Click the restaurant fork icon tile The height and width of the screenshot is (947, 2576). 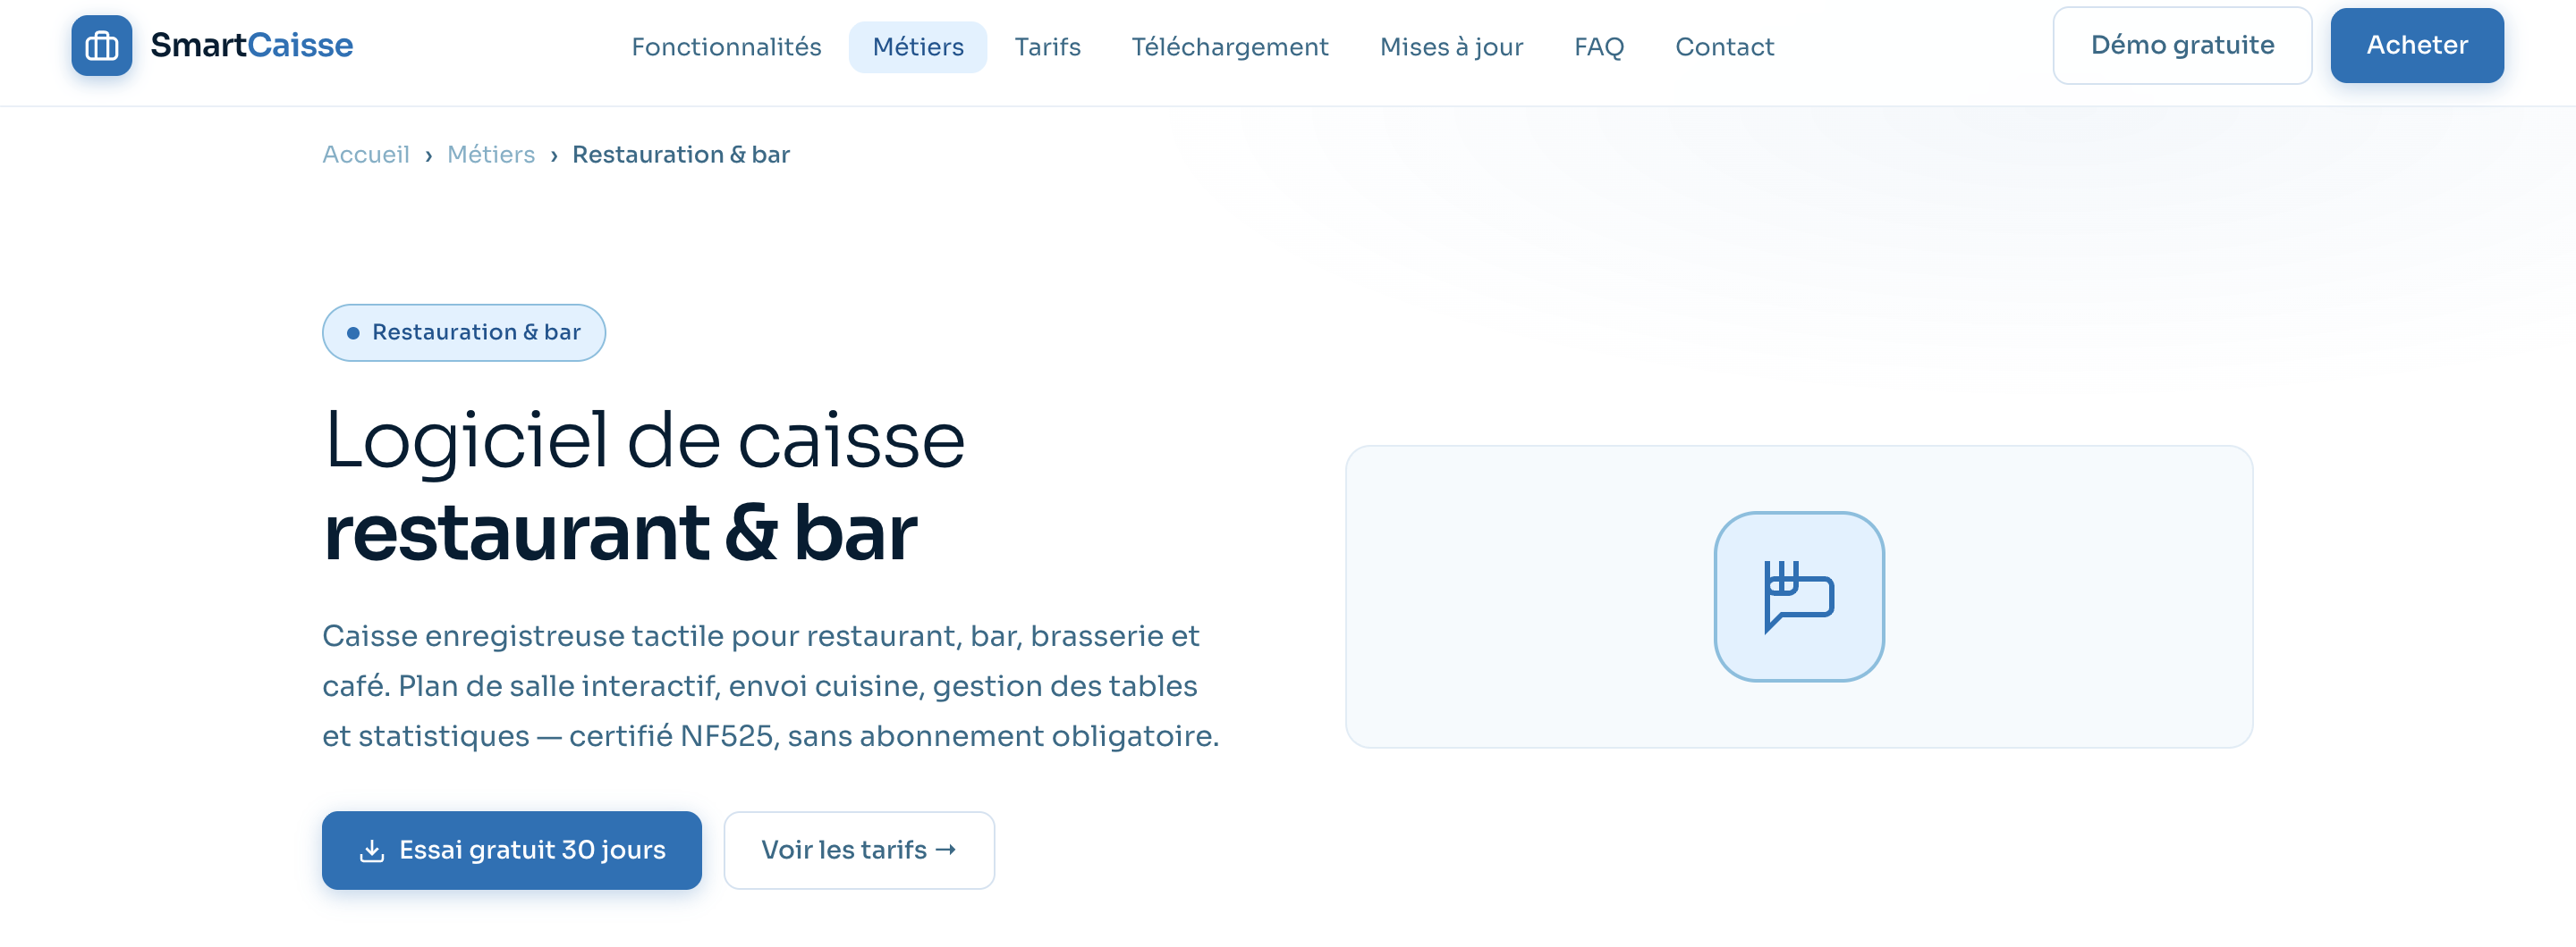[1798, 597]
